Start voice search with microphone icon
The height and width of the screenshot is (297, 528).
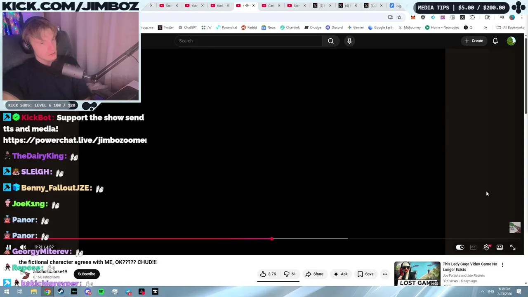tap(349, 41)
